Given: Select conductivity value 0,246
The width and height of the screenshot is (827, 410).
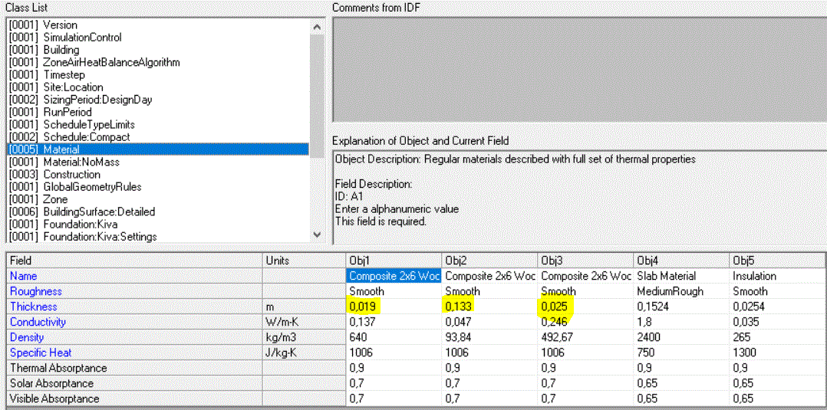Looking at the screenshot, I should pos(585,322).
